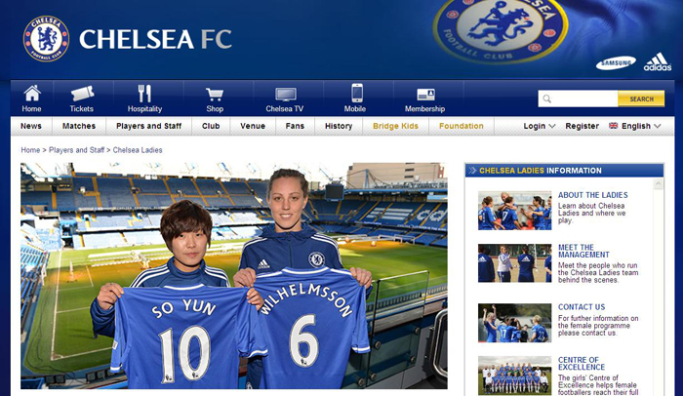
Task: Click the yellow SEARCH button
Action: coord(641,99)
